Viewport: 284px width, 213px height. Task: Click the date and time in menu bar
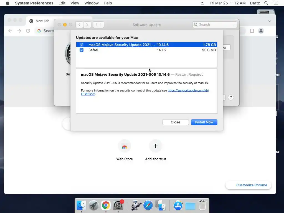227,3
